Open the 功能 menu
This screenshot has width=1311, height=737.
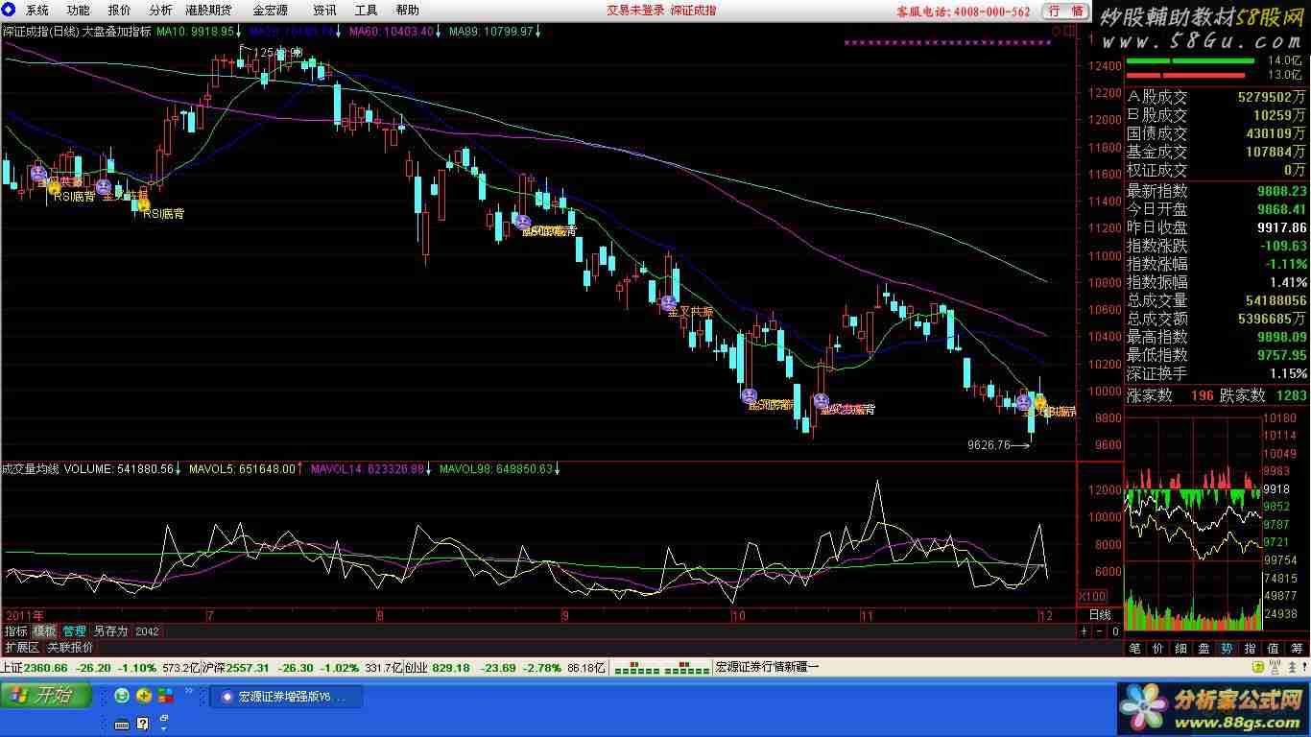(x=79, y=11)
